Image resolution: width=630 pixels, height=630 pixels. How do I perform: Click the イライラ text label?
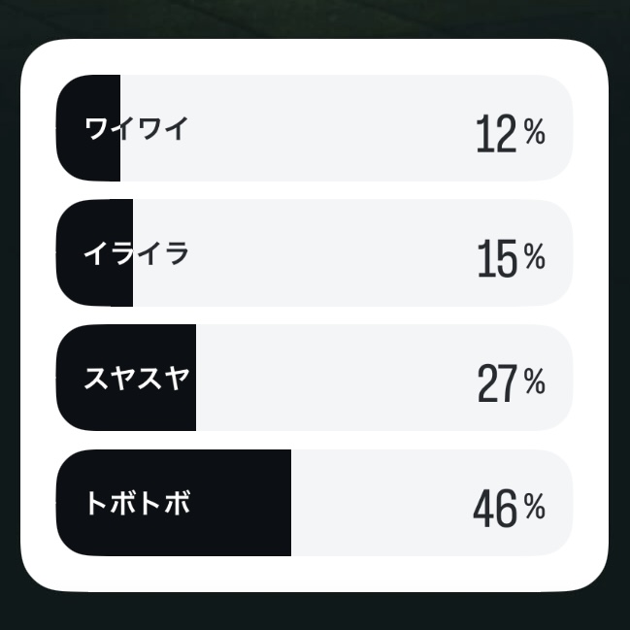coord(136,253)
